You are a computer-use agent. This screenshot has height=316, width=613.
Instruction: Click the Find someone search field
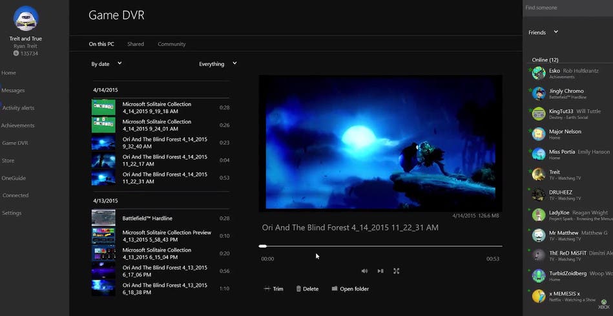pyautogui.click(x=568, y=8)
